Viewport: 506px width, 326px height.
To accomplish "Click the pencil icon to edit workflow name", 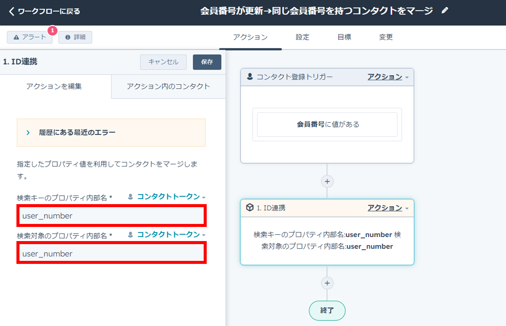I will coord(445,11).
